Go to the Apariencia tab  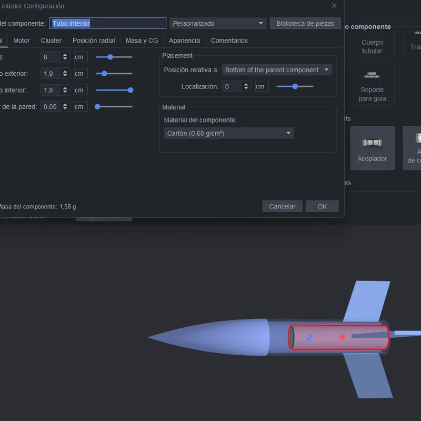click(184, 41)
